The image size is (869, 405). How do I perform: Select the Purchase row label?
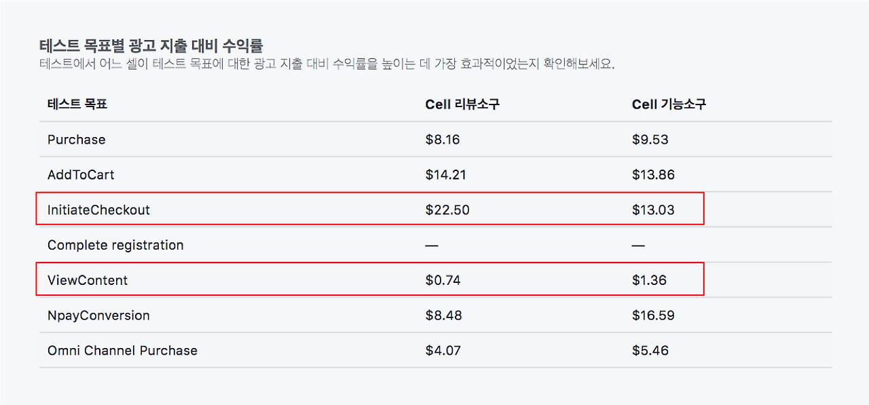77,140
